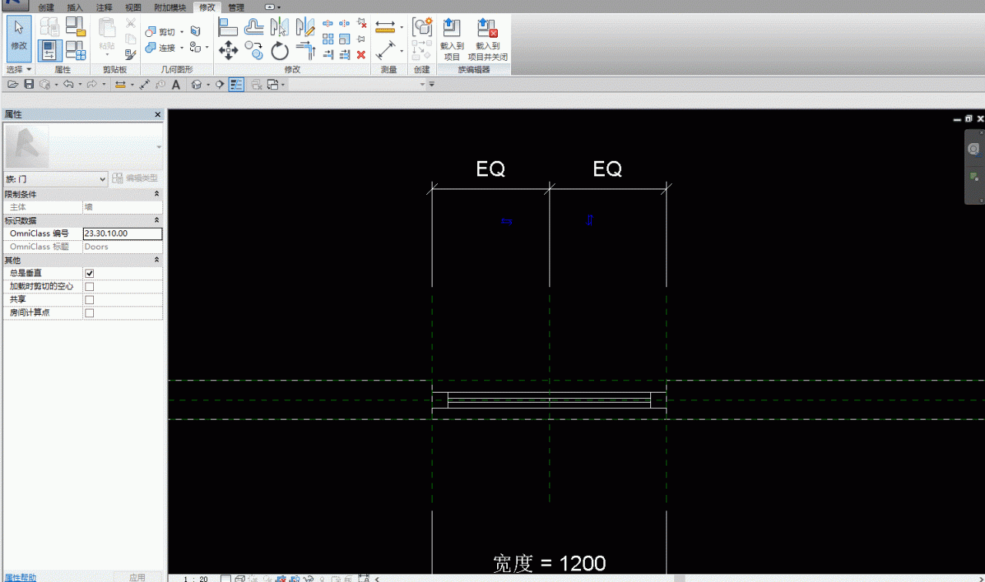Choose the aligned dimension measure tool
This screenshot has width=985, height=582.
coord(385,27)
